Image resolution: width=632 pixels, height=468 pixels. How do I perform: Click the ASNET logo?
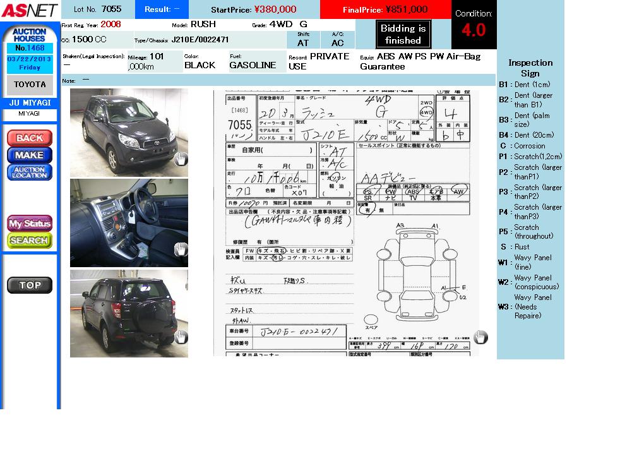tap(30, 10)
